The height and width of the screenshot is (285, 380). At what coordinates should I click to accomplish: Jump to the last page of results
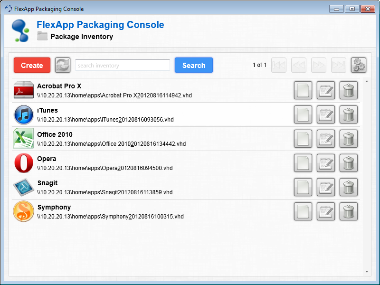339,65
